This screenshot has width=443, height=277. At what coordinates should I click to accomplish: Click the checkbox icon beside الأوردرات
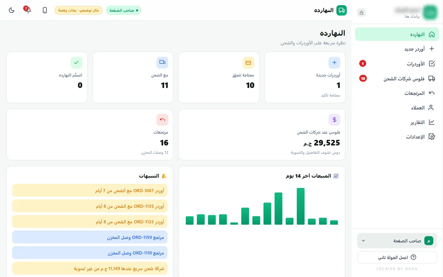coord(432,64)
